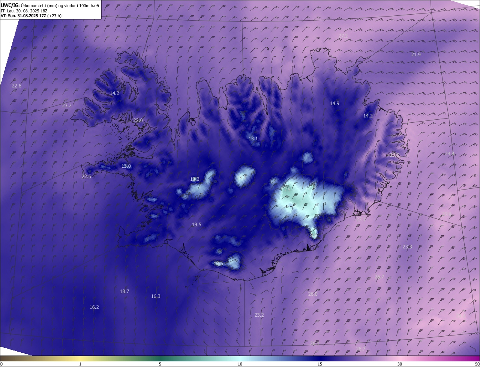Screen dimensions: 480x367
Task: Click the 16.3 value label
Action: (x=156, y=296)
